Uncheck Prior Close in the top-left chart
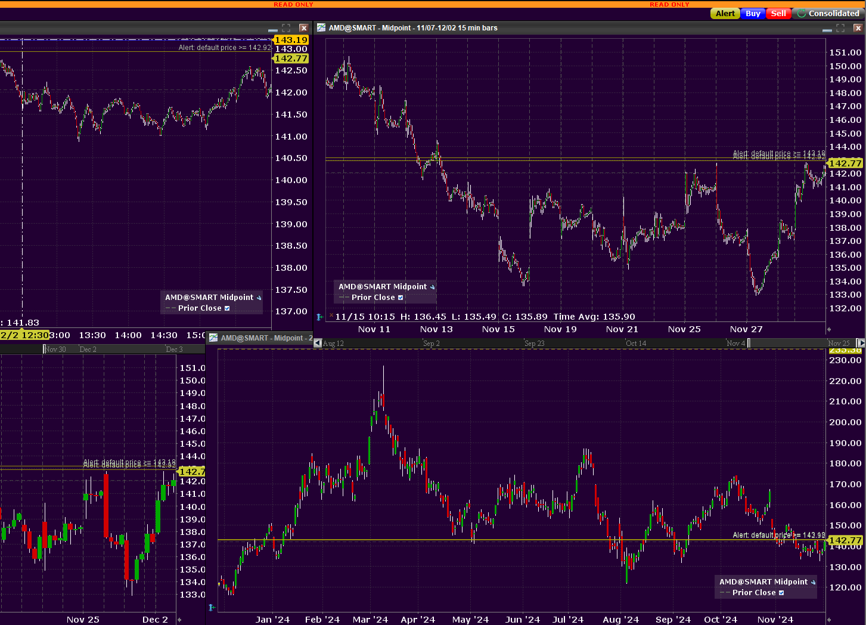Image resolution: width=866 pixels, height=625 pixels. [227, 308]
